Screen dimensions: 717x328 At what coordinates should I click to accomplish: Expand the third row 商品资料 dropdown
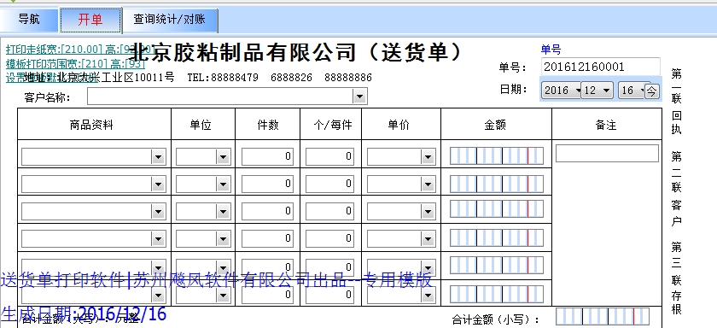[x=158, y=211]
